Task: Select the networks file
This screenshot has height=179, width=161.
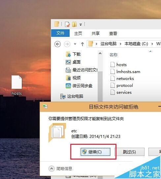Action: (122, 79)
